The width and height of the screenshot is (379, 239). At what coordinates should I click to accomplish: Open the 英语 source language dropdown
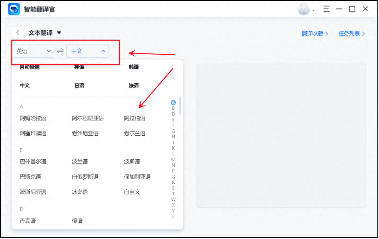(x=33, y=51)
